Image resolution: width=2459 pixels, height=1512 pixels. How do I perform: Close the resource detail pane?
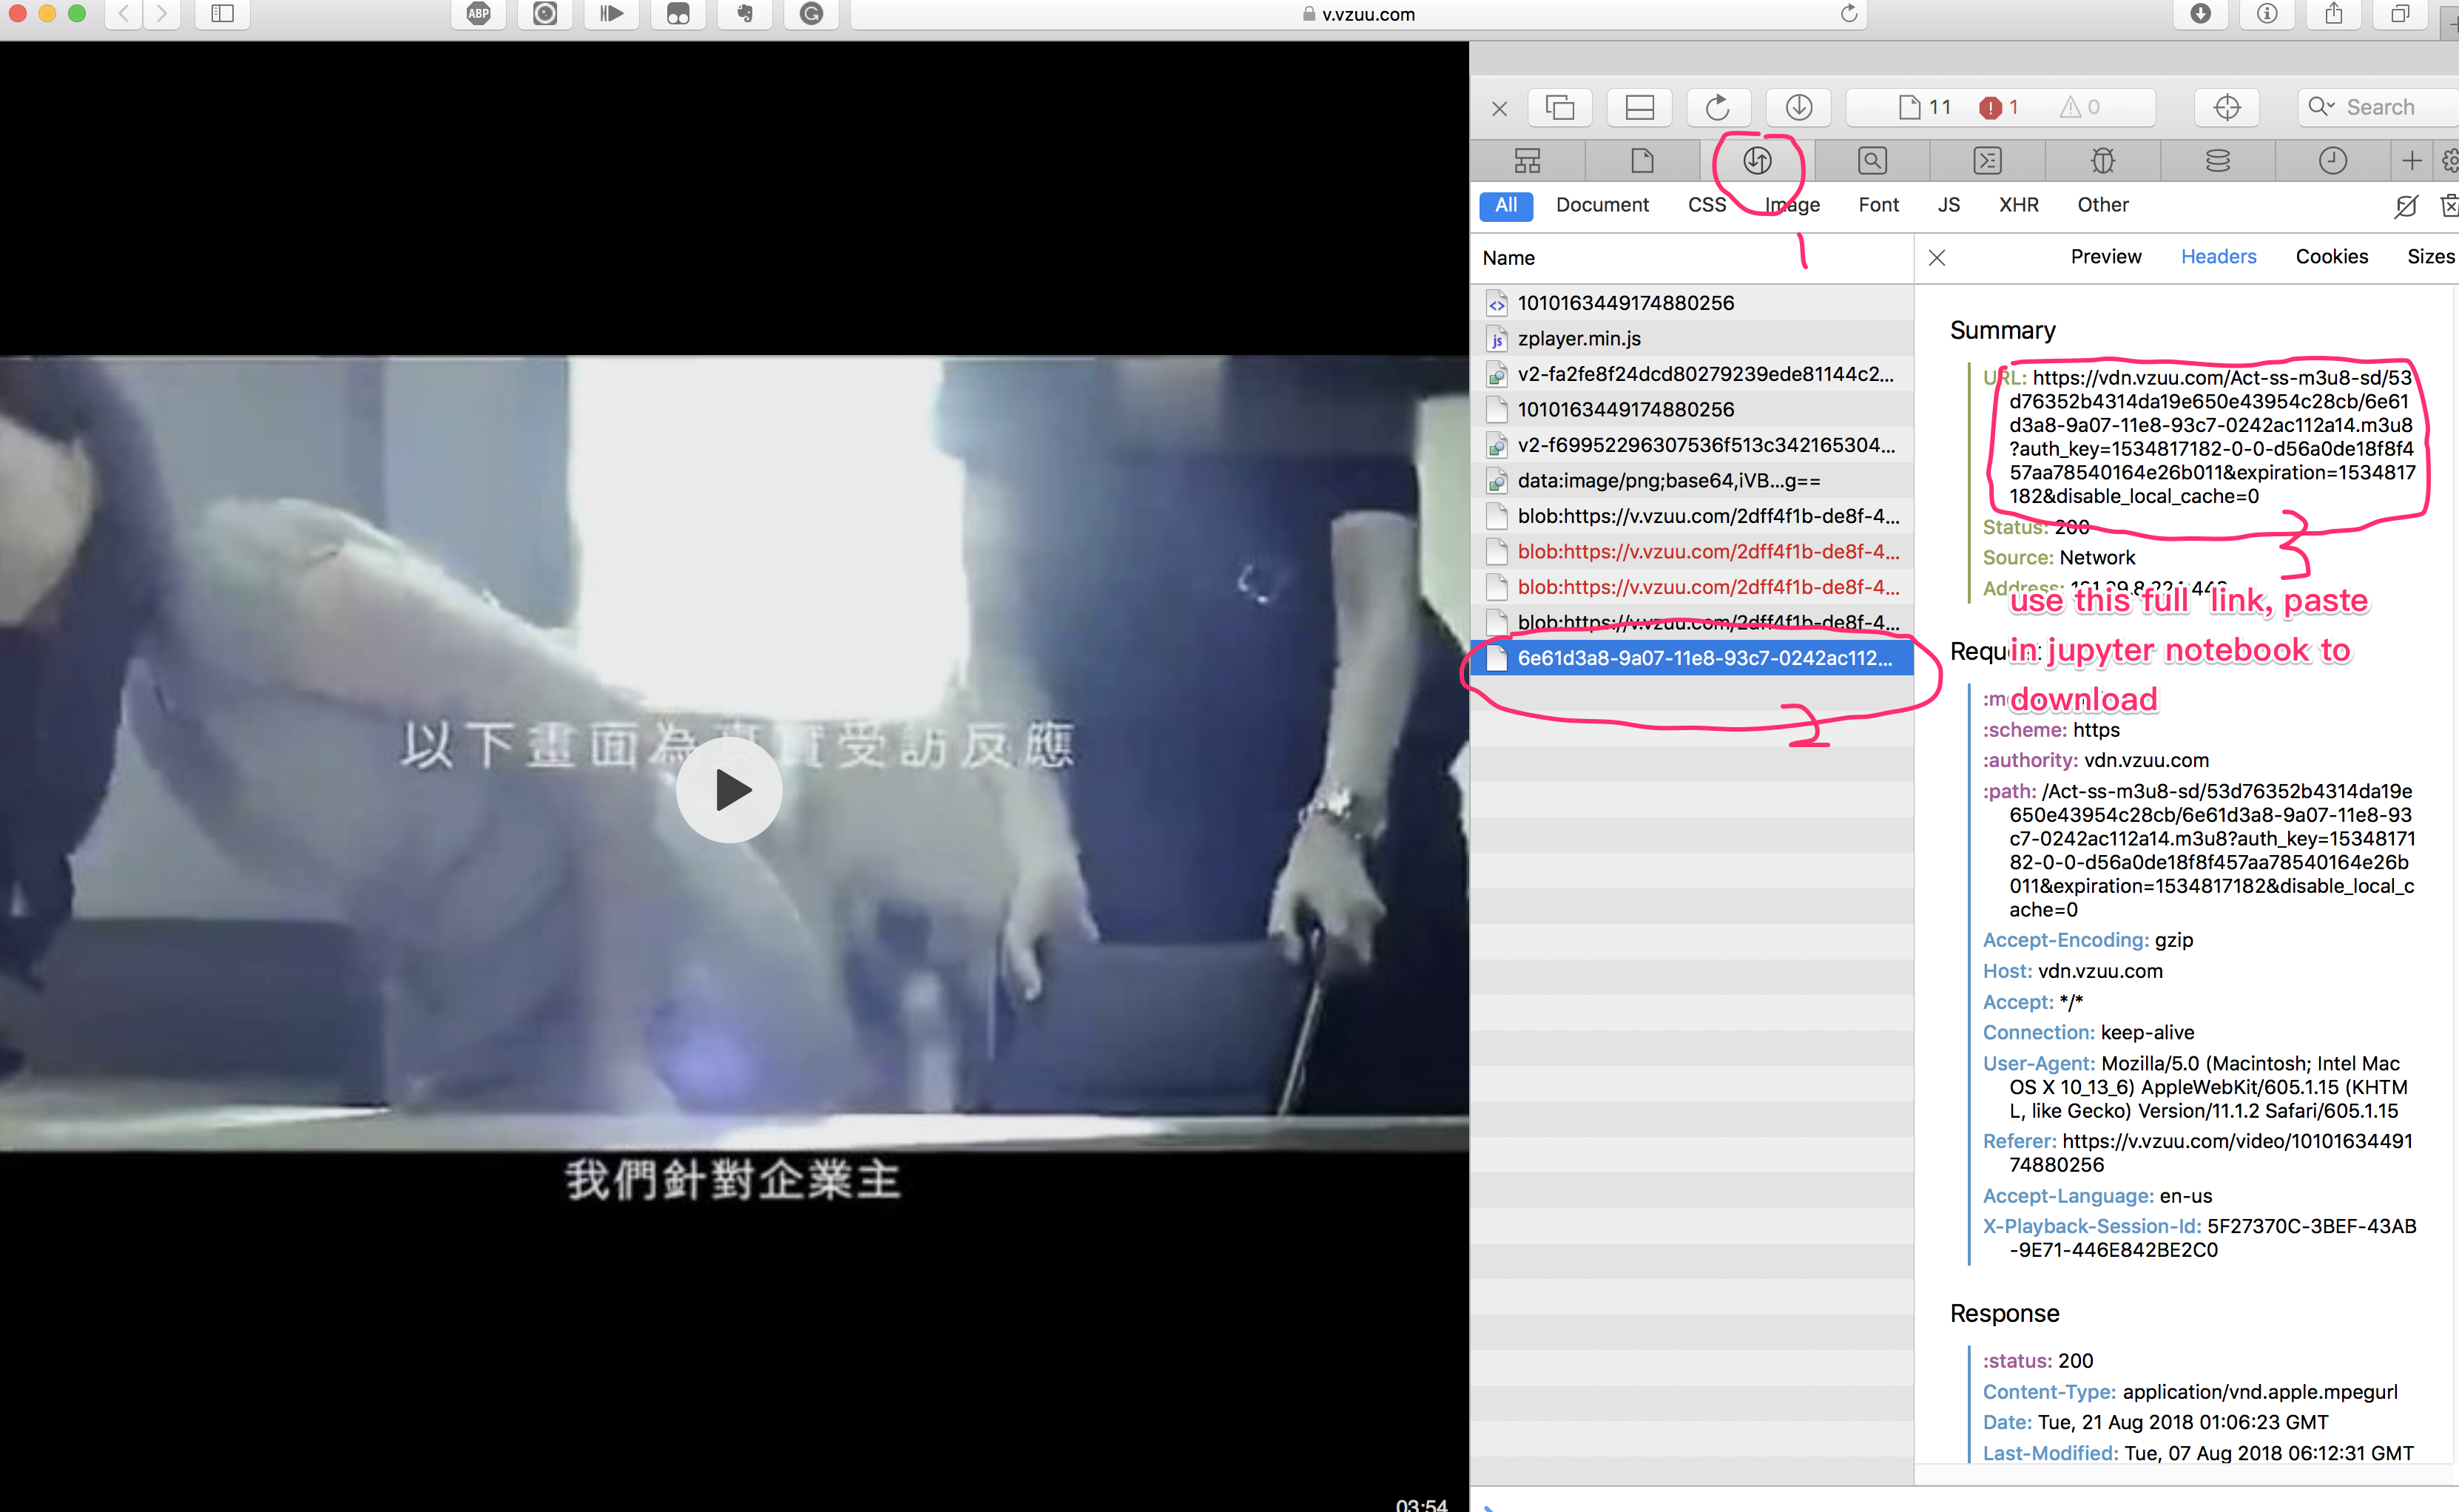[1937, 257]
